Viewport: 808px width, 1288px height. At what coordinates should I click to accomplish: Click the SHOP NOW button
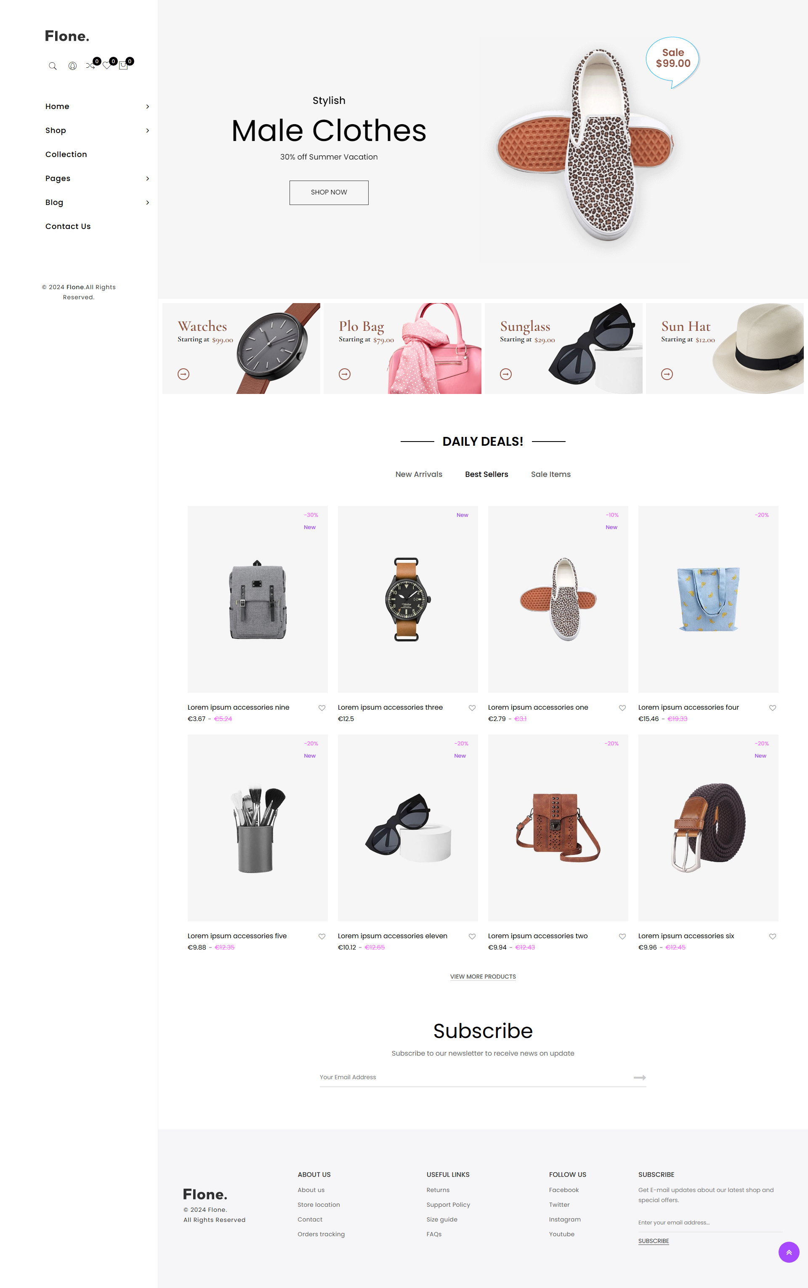click(x=329, y=192)
